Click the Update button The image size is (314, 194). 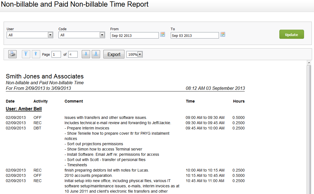[292, 34]
